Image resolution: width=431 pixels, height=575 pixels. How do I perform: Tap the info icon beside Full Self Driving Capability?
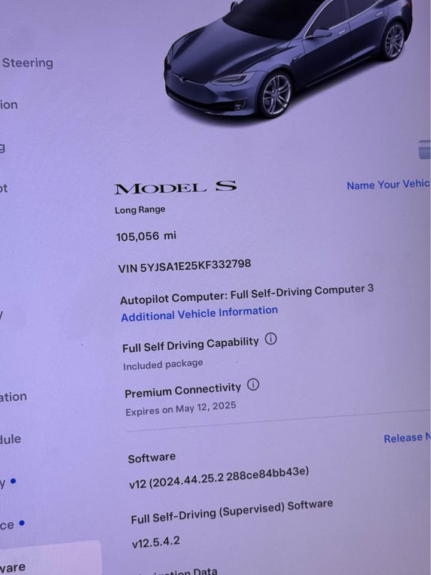click(271, 339)
